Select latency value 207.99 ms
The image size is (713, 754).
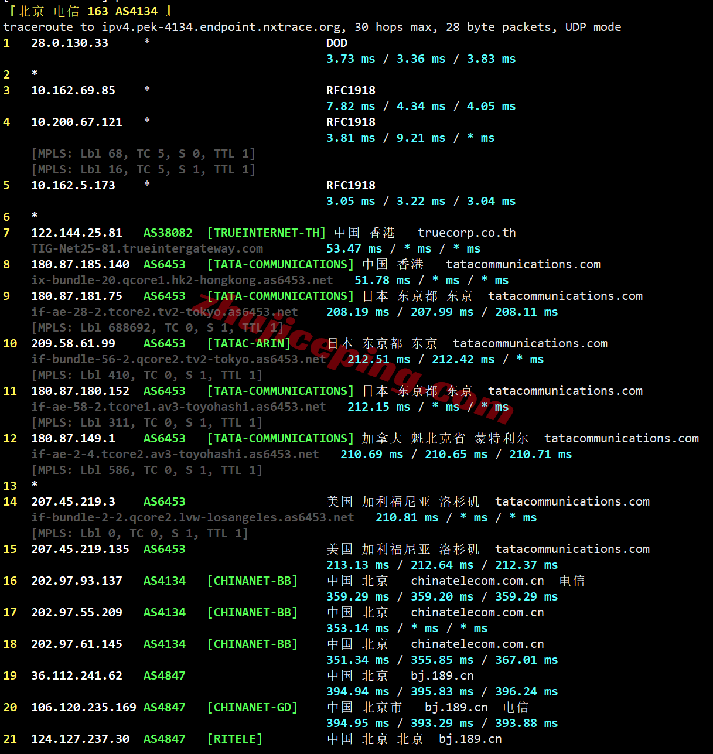click(x=442, y=312)
